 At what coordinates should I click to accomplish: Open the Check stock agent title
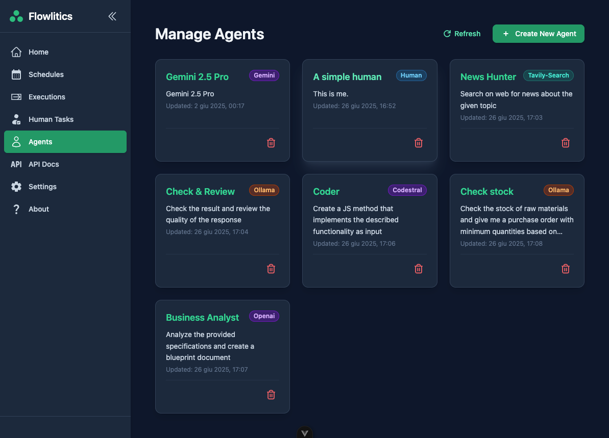[486, 192]
